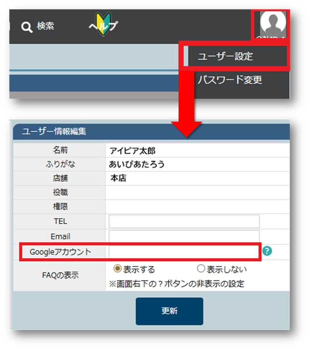Image resolution: width=309 pixels, height=349 pixels.
Task: Click the store value 本店
Action: (x=118, y=179)
